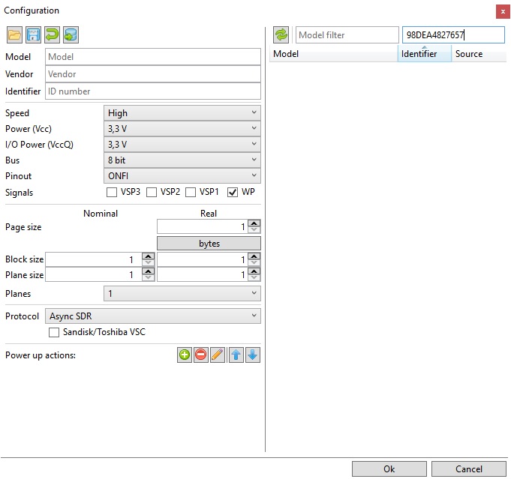
Task: Click the real Block size number field
Action: [x=203, y=259]
